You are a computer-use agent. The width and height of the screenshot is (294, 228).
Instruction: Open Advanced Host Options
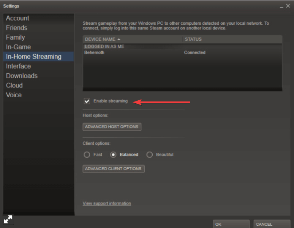tap(112, 127)
